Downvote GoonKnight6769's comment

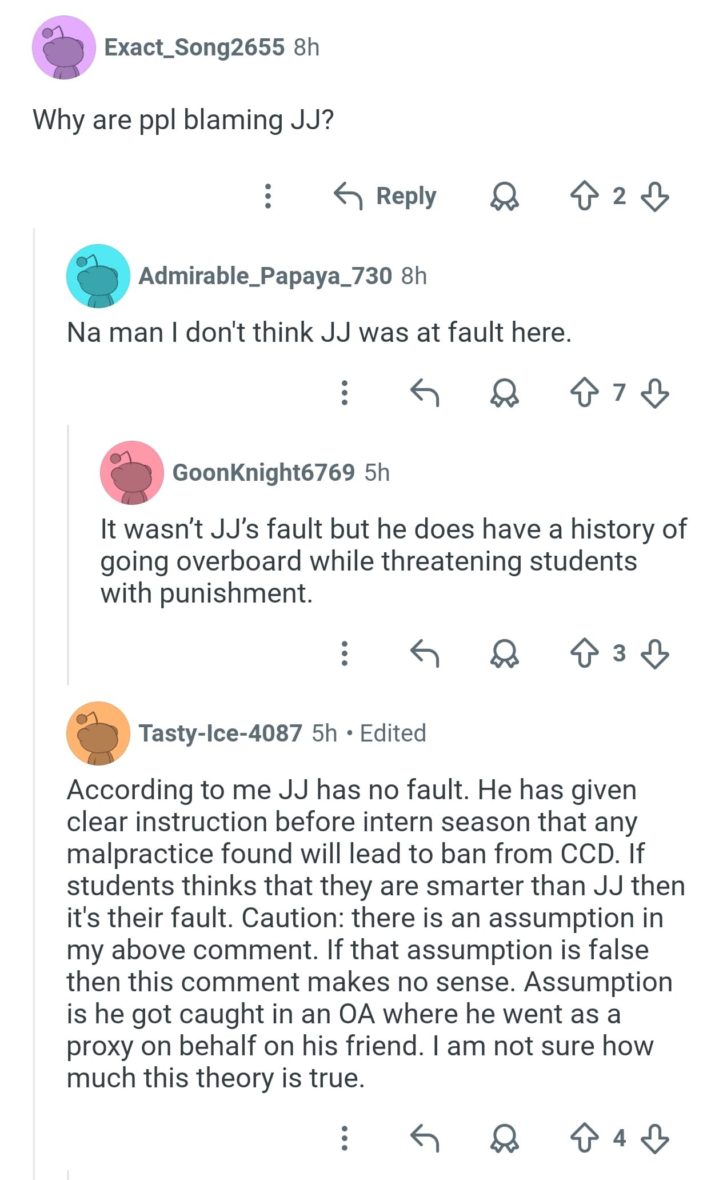point(654,653)
